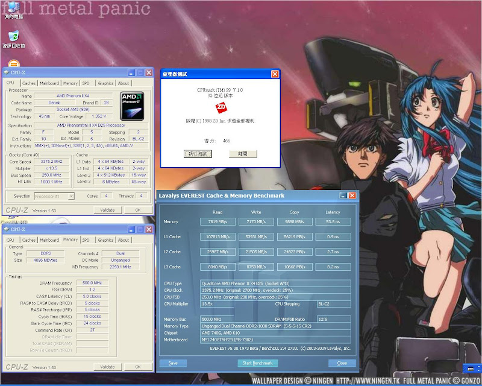Click the CPU-Z title bar icon in upper window
The image size is (482, 386).
pos(7,72)
